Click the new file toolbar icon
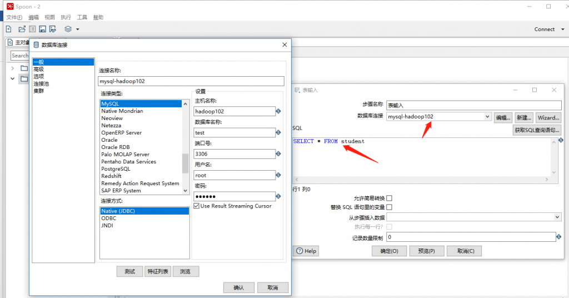Image resolution: width=569 pixels, height=298 pixels. [x=9, y=29]
